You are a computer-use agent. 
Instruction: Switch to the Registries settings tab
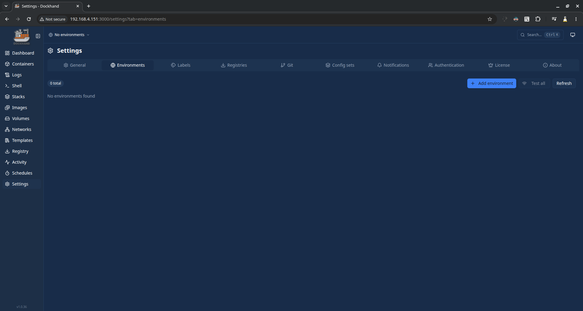(x=234, y=65)
